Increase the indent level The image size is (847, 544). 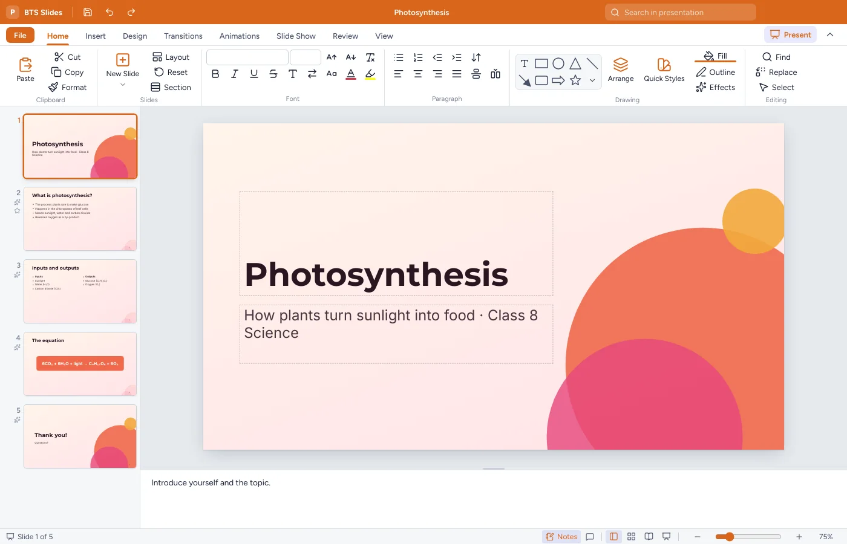tap(457, 57)
